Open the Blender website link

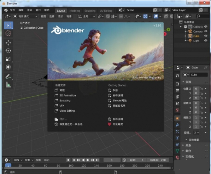pos(117,101)
